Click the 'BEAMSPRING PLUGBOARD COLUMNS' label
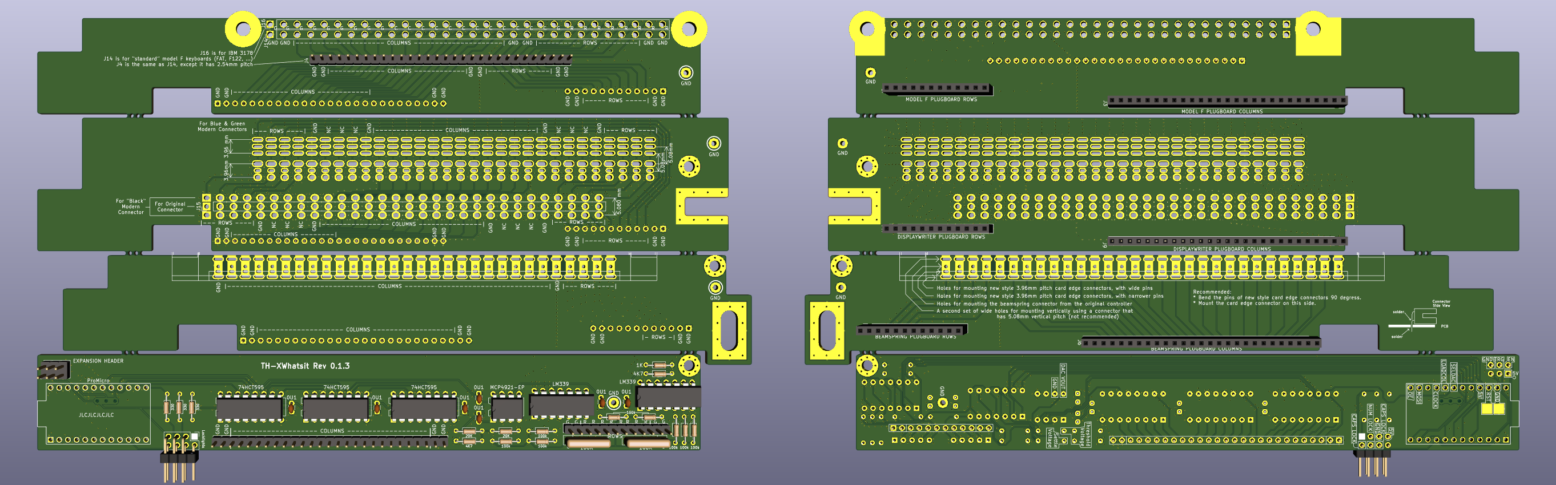This screenshot has width=1556, height=485. 1197,349
